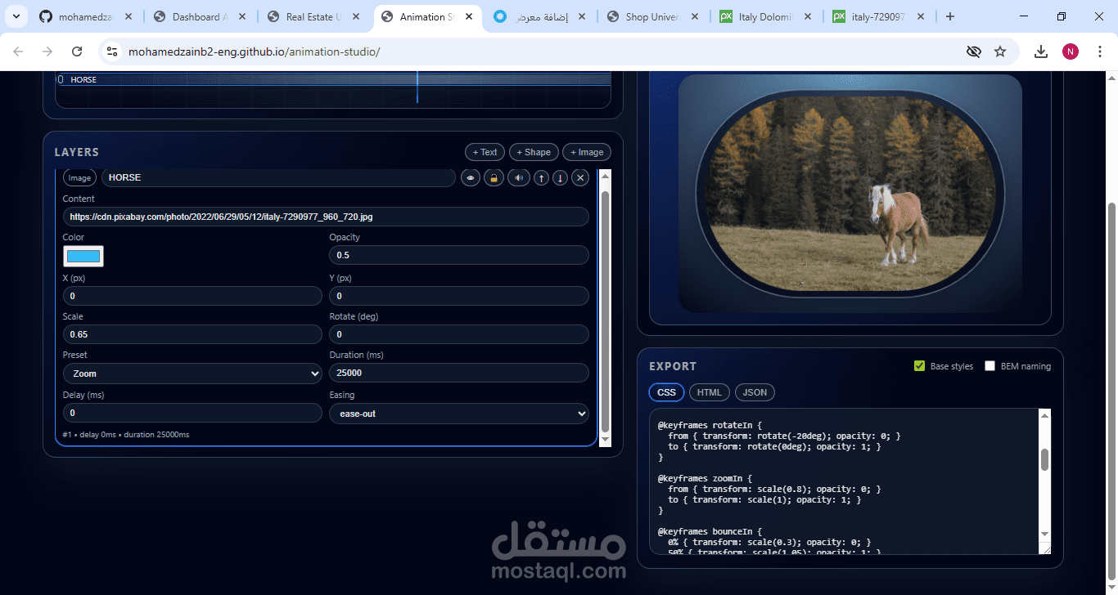Switch Export output to JSON
The height and width of the screenshot is (595, 1118).
point(755,392)
